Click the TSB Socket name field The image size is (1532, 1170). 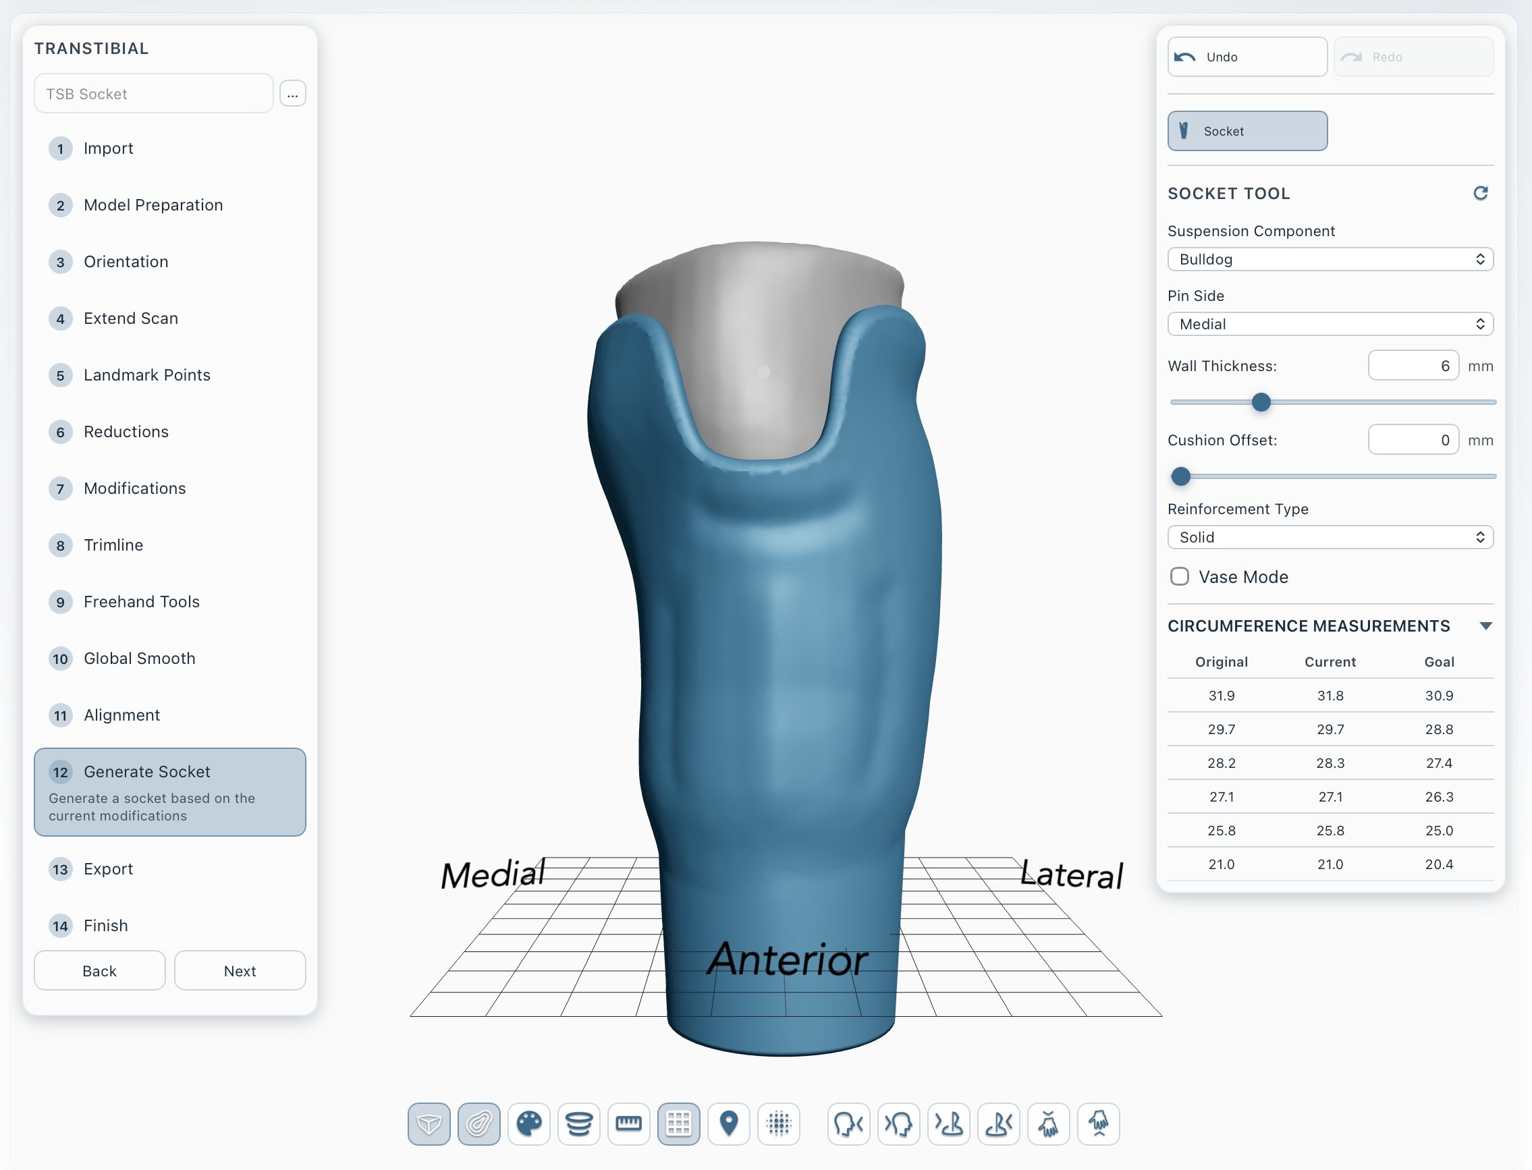tap(153, 93)
